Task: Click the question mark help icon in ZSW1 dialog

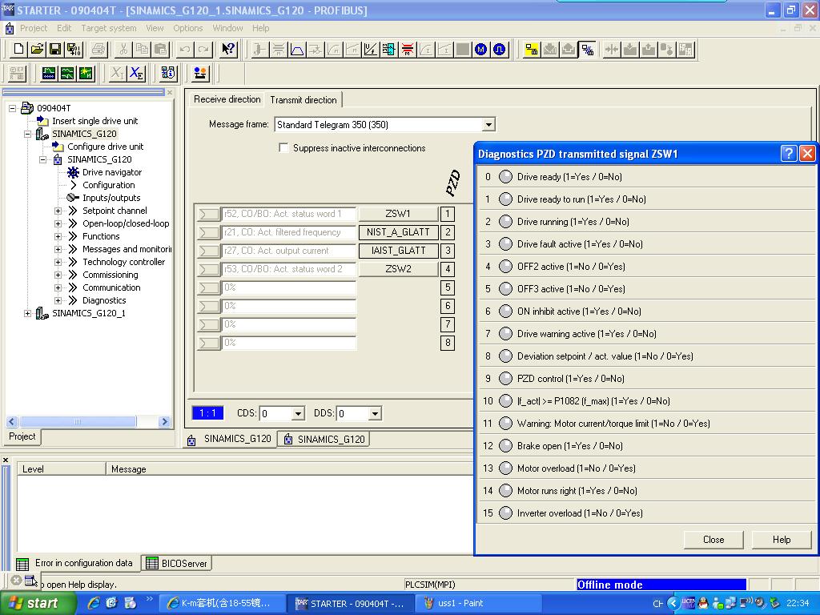Action: [x=789, y=153]
